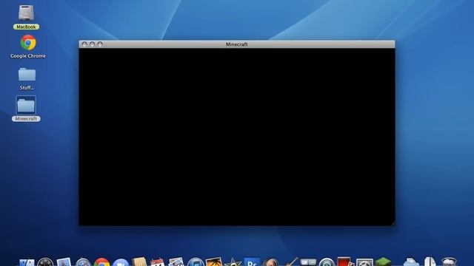Open the brown Address Book Dock icon

tap(139, 262)
